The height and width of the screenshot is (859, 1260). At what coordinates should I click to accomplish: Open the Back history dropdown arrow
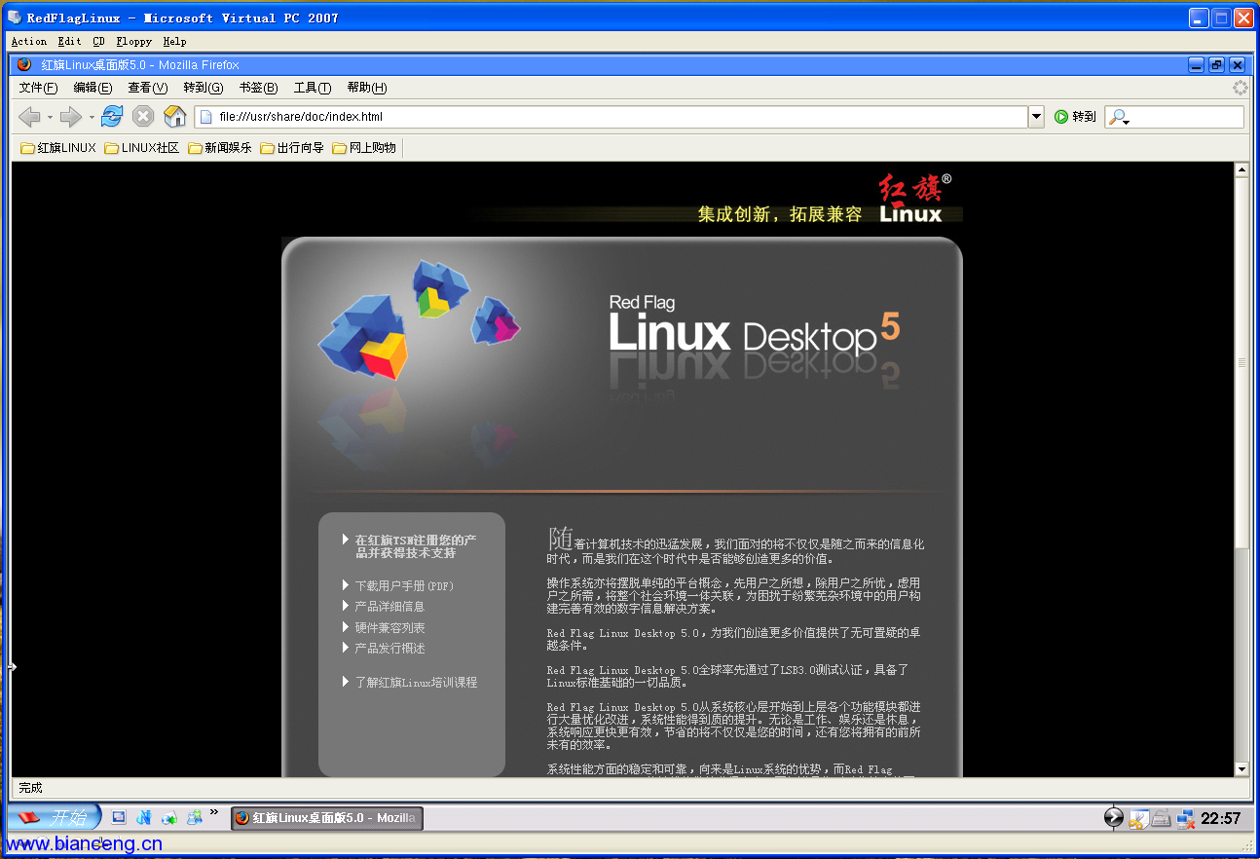50,118
